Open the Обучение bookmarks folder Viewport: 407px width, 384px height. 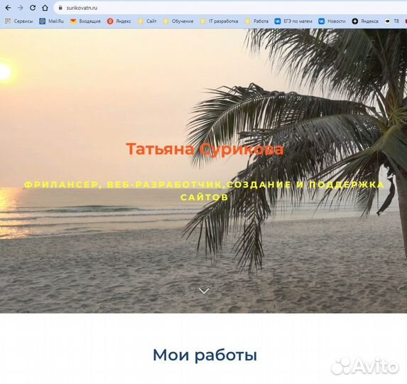178,21
